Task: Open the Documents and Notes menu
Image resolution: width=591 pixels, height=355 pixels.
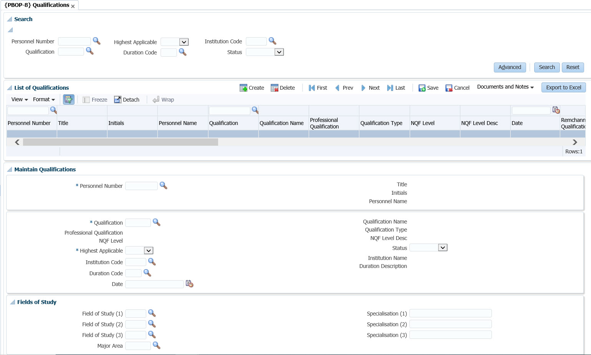Action: pos(505,87)
